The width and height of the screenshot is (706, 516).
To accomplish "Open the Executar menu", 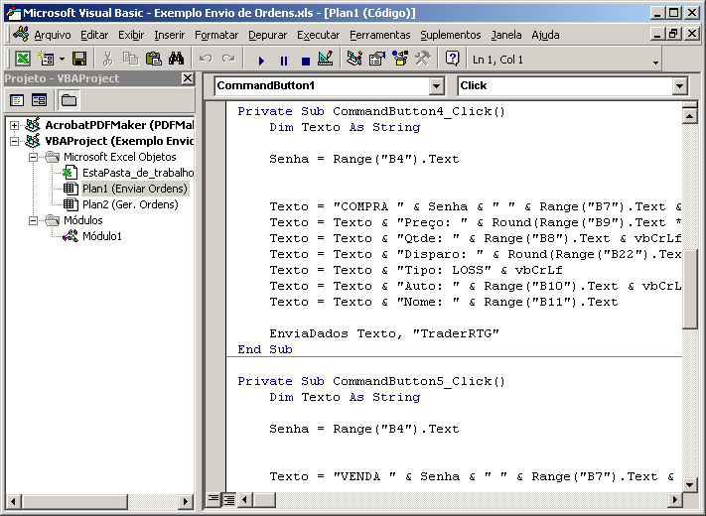I will click(x=318, y=35).
